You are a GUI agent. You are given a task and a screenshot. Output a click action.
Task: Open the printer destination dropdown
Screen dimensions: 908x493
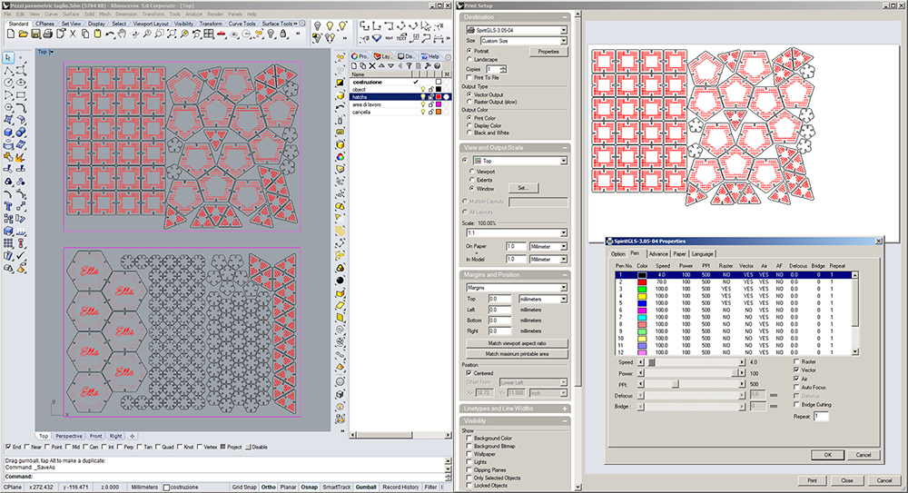563,30
